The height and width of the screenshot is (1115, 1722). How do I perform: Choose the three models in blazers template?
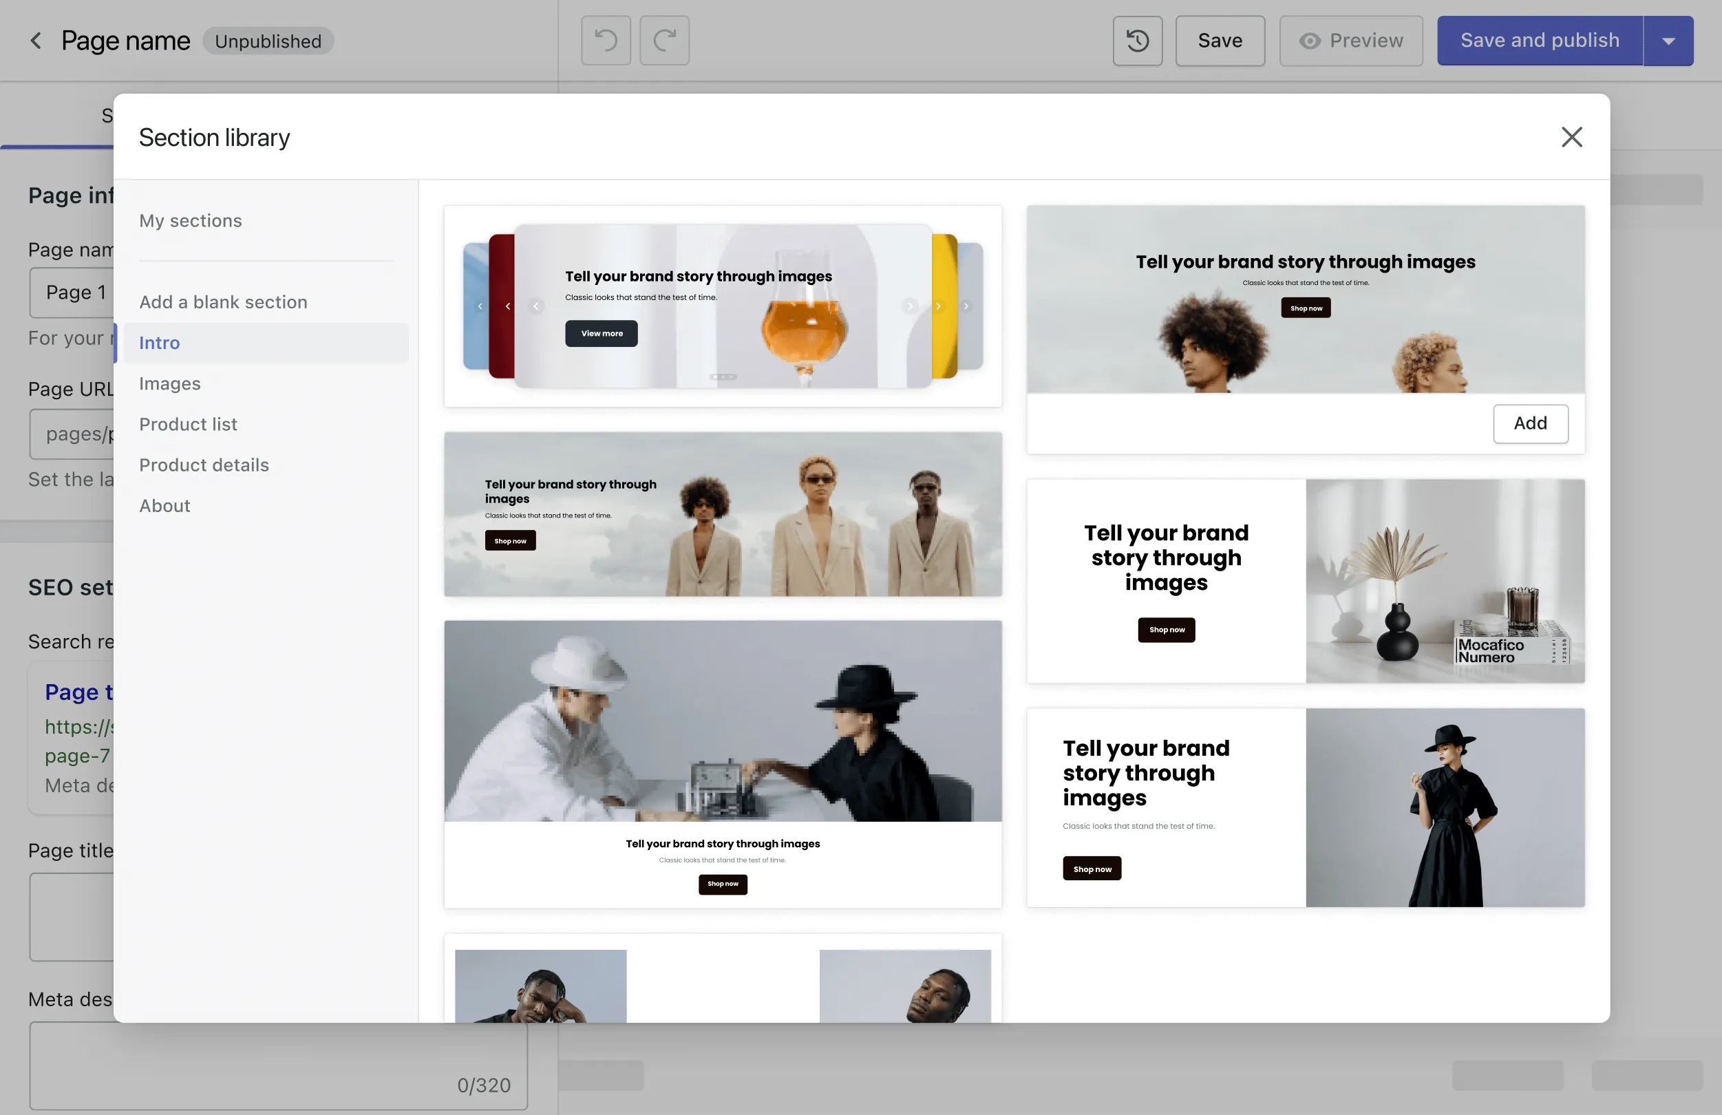click(723, 514)
